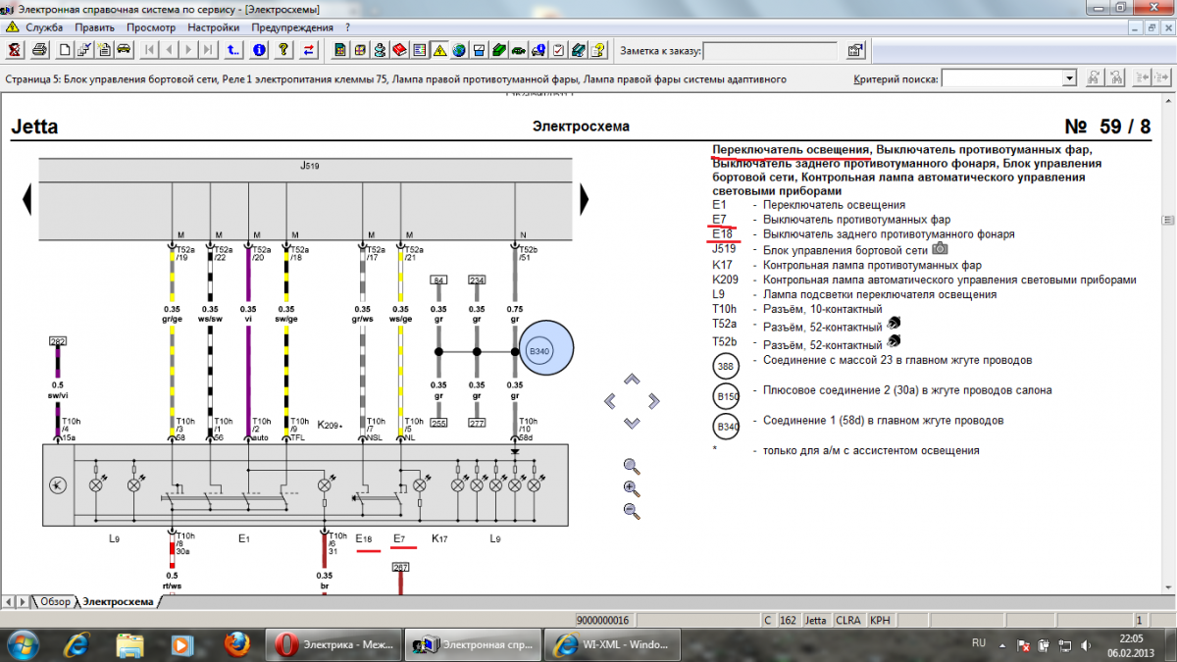Go to the next page with the toolbar arrow
Image resolution: width=1177 pixels, height=662 pixels.
[x=189, y=50]
